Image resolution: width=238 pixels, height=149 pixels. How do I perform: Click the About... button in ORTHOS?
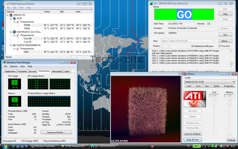coord(225,41)
